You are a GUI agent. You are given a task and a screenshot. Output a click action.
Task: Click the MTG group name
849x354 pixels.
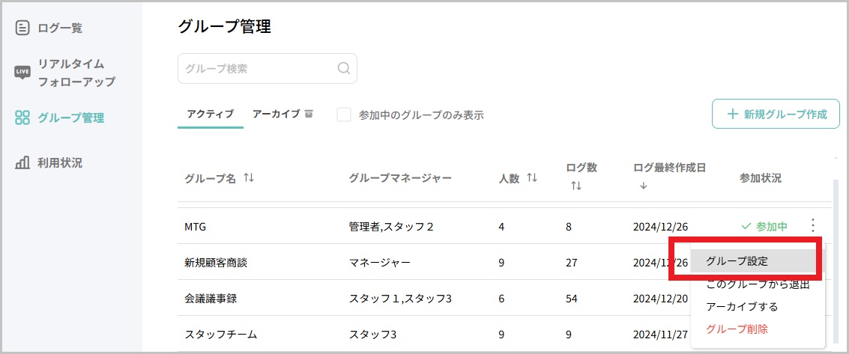point(195,227)
